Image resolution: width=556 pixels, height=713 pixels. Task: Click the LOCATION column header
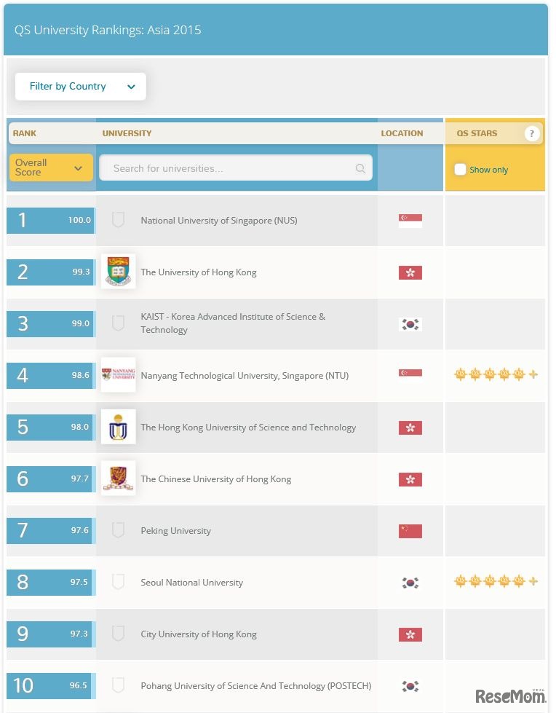point(402,133)
